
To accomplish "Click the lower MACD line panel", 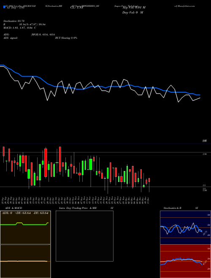I will (x=25, y=261).
